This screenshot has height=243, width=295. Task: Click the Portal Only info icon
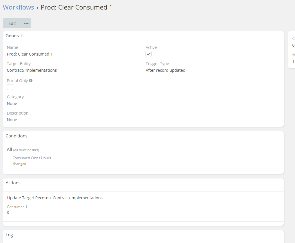(x=31, y=81)
